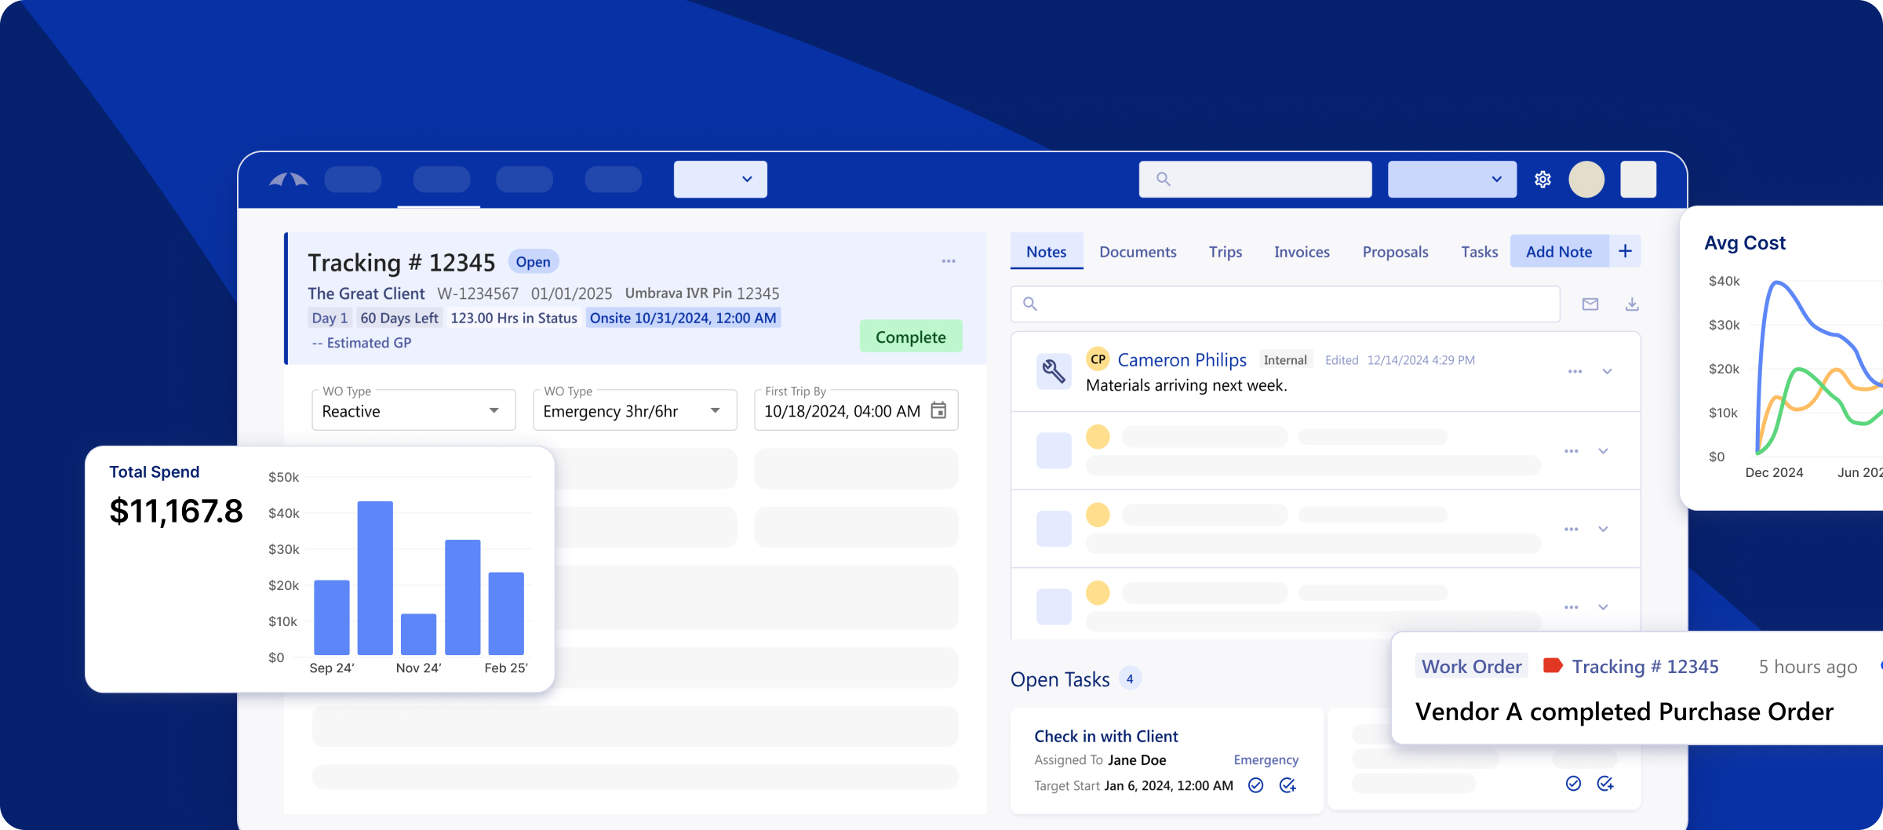Open settings via the gear icon

coord(1542,180)
